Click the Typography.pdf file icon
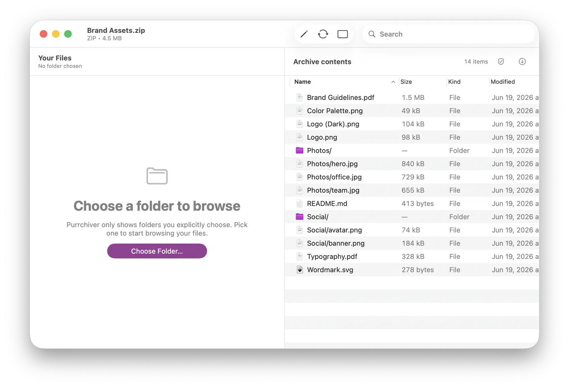The width and height of the screenshot is (569, 388). 300,257
